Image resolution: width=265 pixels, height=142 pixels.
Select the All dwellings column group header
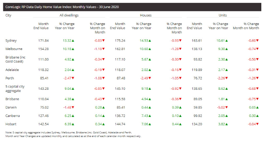coord(69,15)
